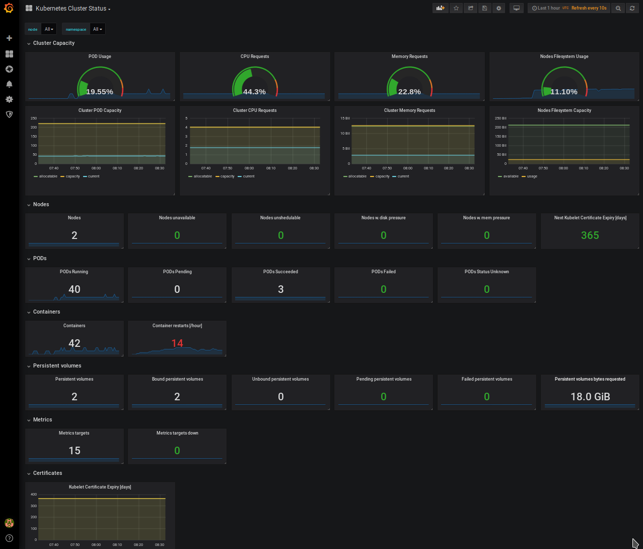643x549 pixels.
Task: Open the node variable All dropdown
Action: (x=49, y=29)
